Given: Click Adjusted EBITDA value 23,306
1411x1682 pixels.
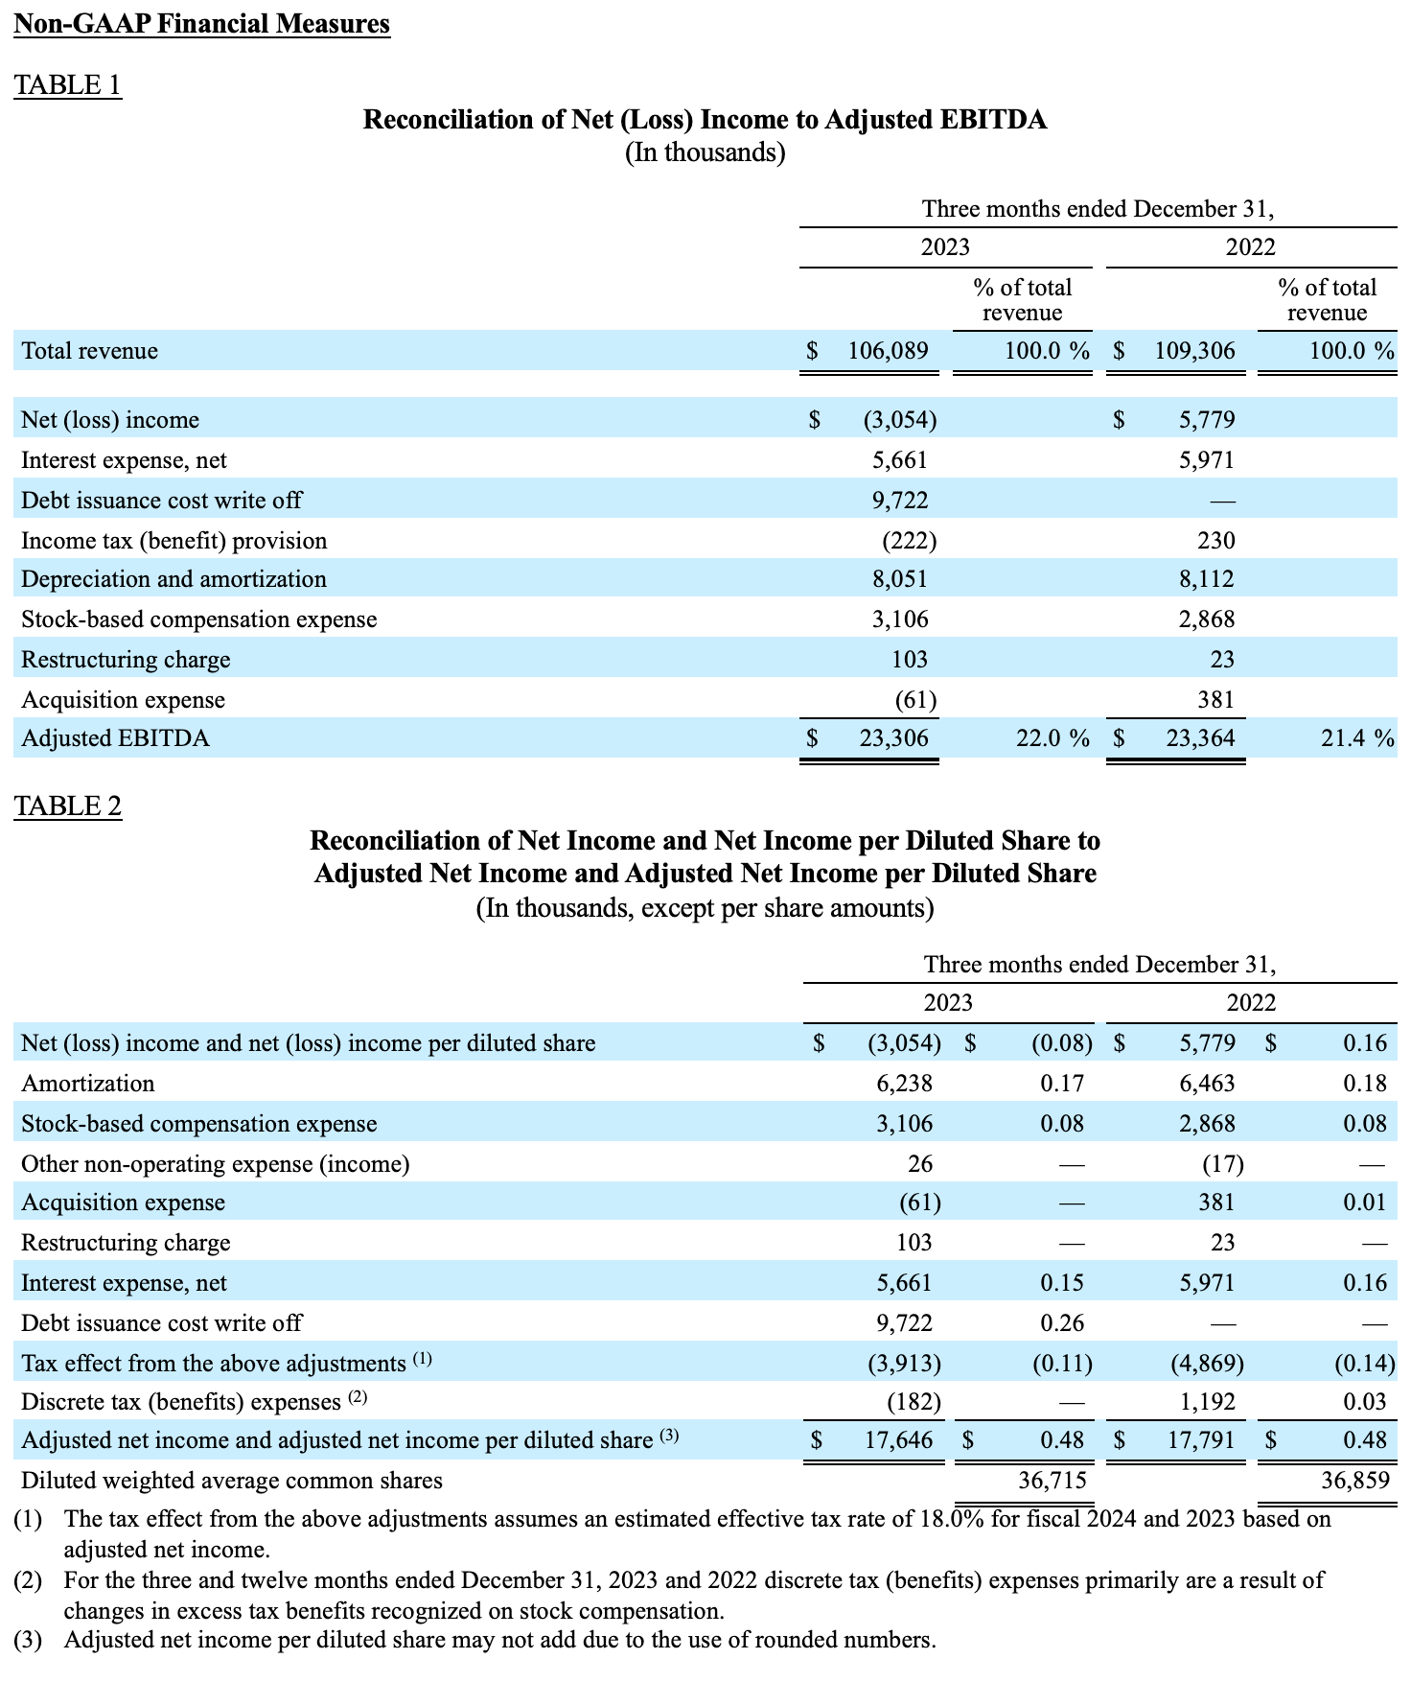Looking at the screenshot, I should click(893, 738).
